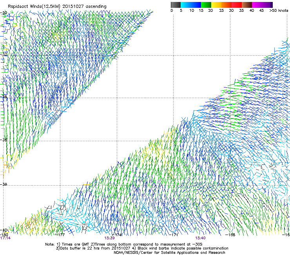The image size is (290, 255).
Task: Click the -171 longitude axis label
Action: pos(174,235)
